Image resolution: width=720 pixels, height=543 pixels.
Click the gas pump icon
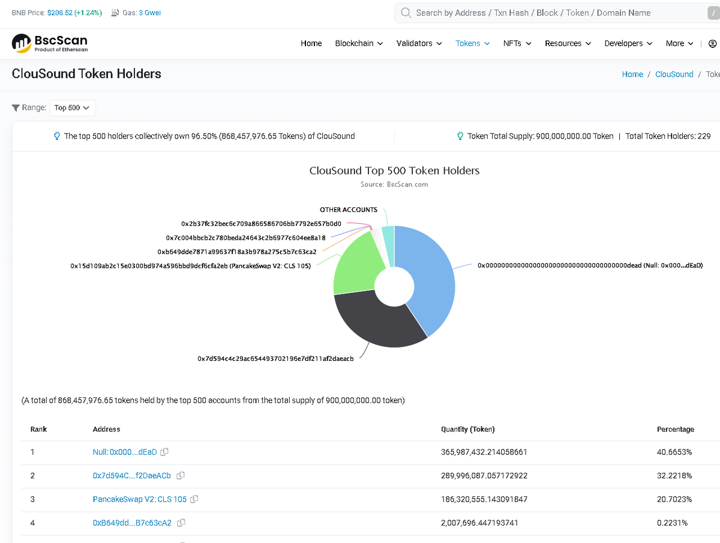click(115, 13)
